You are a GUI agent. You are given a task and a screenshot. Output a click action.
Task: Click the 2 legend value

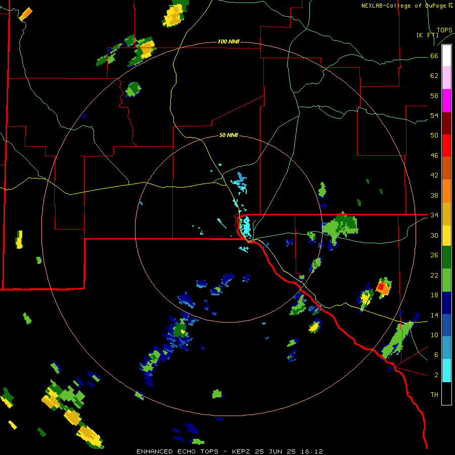point(436,375)
